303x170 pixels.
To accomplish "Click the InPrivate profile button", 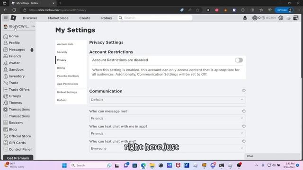I will pyautogui.click(x=285, y=10).
